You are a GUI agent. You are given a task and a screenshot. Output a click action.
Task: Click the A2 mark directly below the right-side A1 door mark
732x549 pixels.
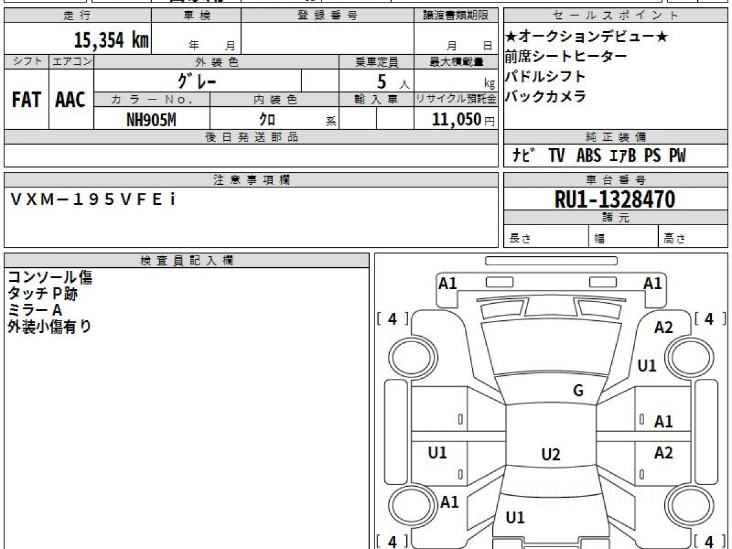(x=664, y=453)
